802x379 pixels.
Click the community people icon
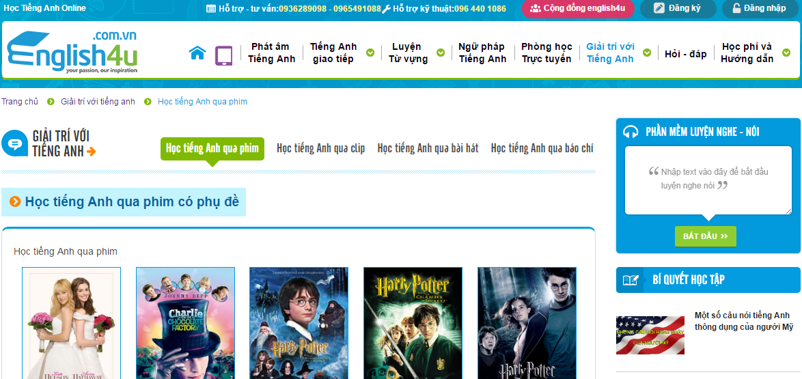(x=535, y=8)
